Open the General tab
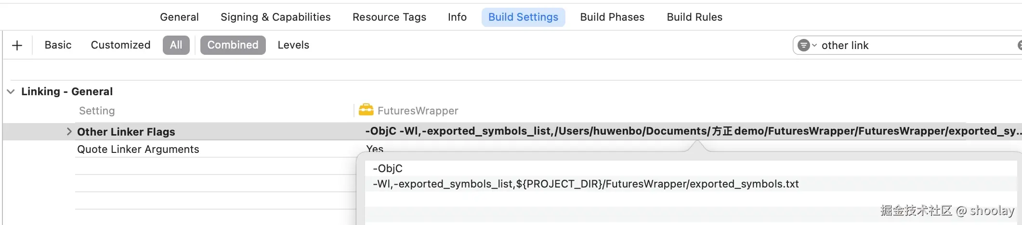 coord(179,17)
